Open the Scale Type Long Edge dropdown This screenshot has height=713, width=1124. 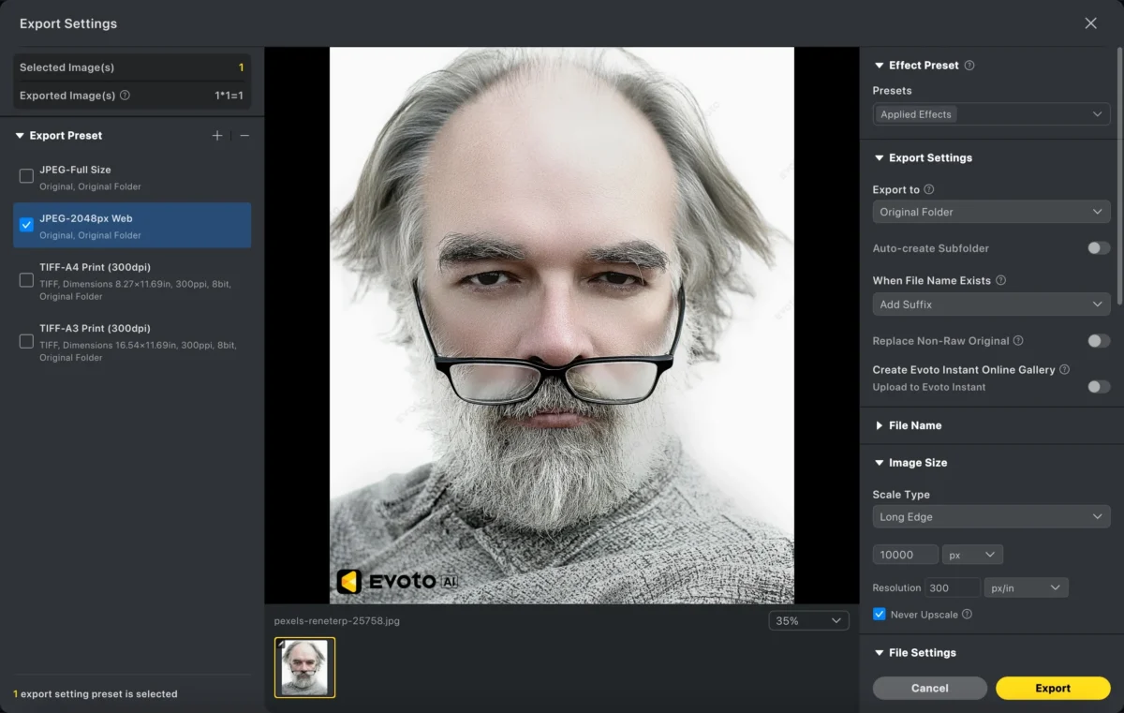point(991,516)
